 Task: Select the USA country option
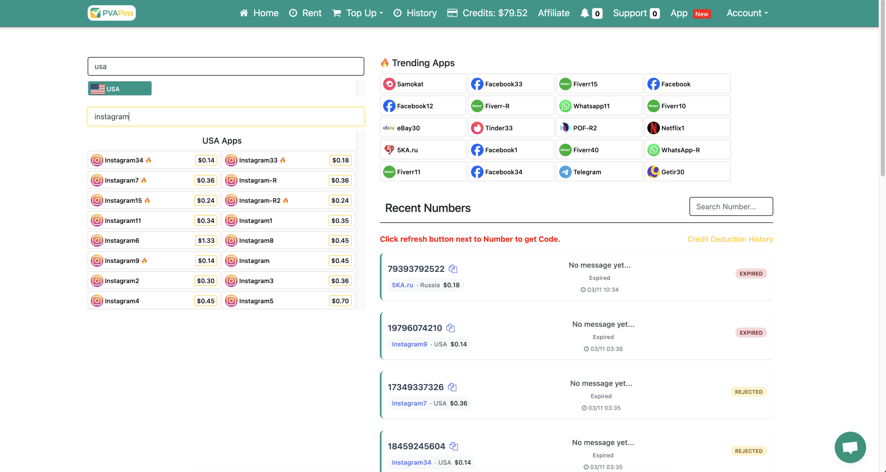point(120,89)
